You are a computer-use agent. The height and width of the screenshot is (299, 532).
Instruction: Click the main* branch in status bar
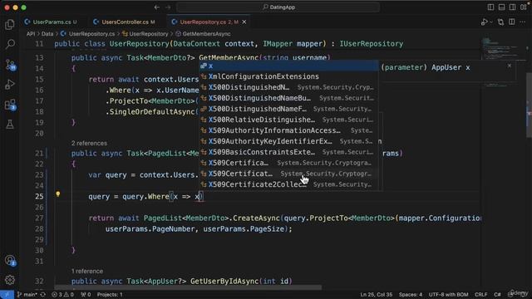(27, 295)
